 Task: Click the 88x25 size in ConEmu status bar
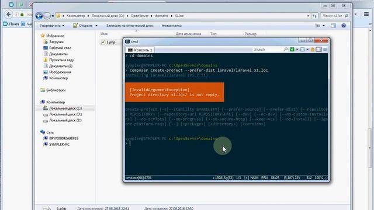tap(275, 177)
